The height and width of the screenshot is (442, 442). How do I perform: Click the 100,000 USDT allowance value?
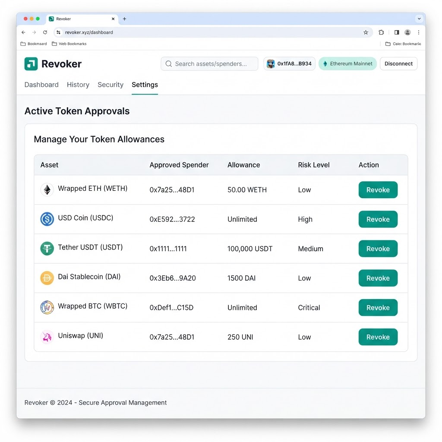pyautogui.click(x=250, y=249)
